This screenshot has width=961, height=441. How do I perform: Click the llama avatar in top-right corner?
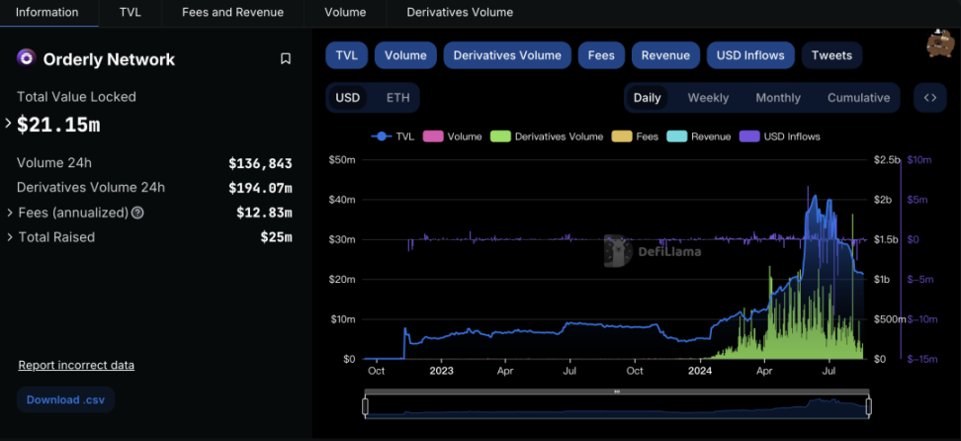[x=938, y=44]
